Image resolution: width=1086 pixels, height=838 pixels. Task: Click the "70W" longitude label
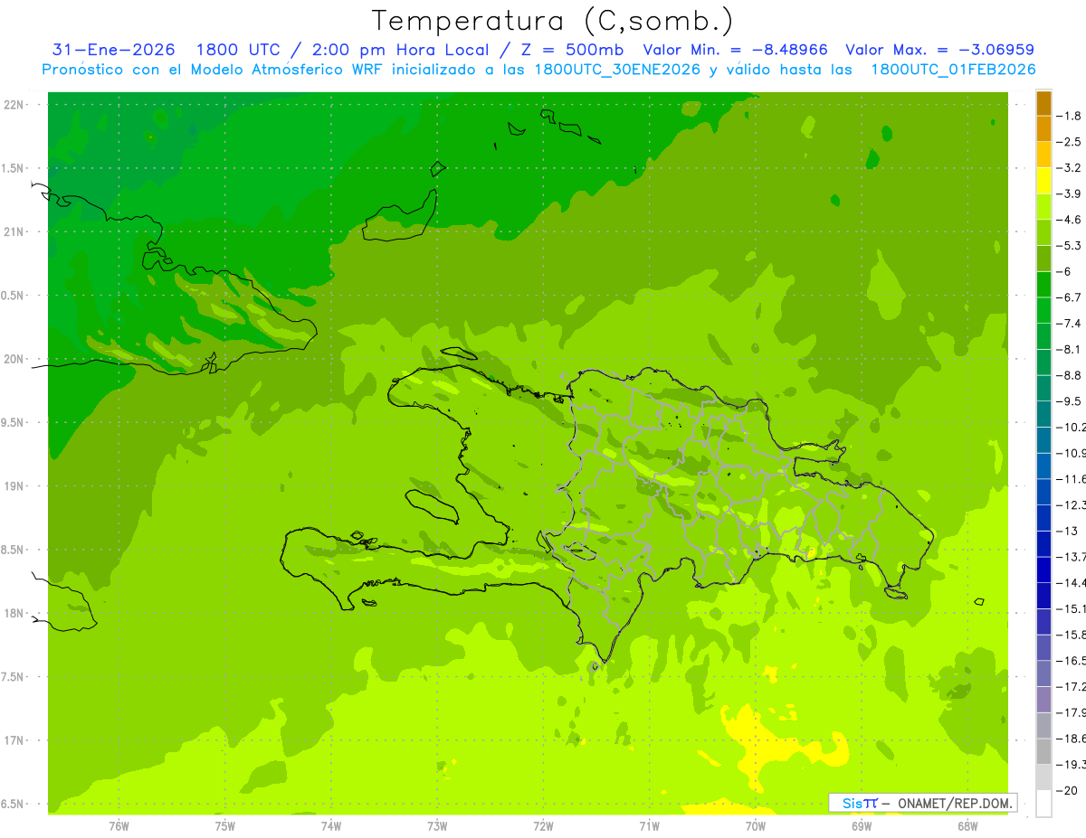point(756,826)
